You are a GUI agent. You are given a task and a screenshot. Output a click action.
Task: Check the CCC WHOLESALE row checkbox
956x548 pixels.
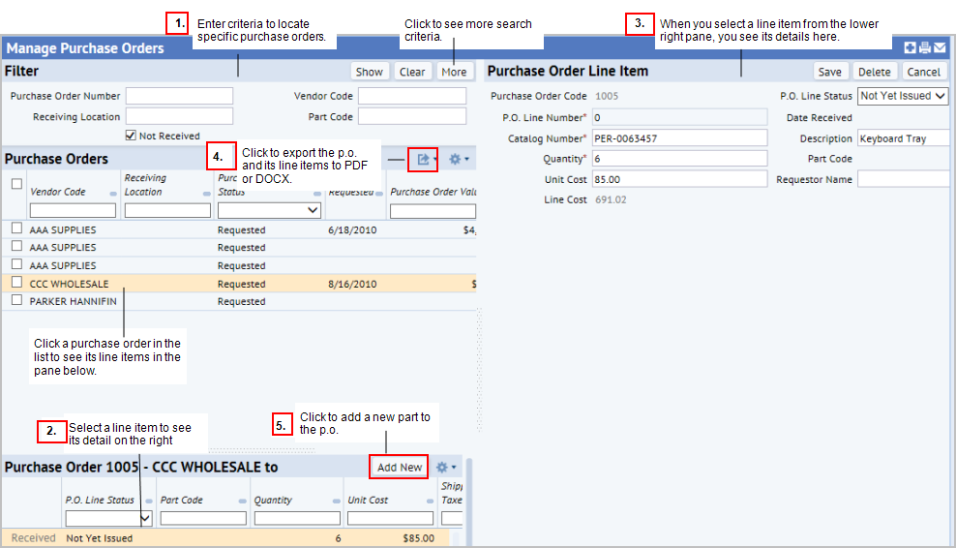tap(17, 283)
